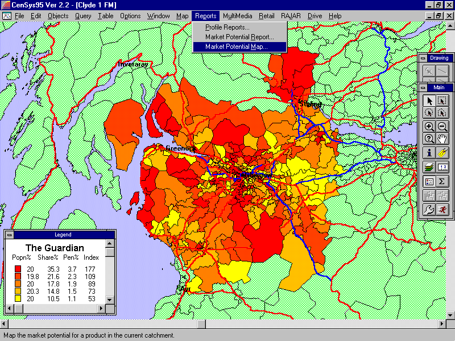
Task: Click the zoom out magnifier tool
Action: click(x=442, y=127)
